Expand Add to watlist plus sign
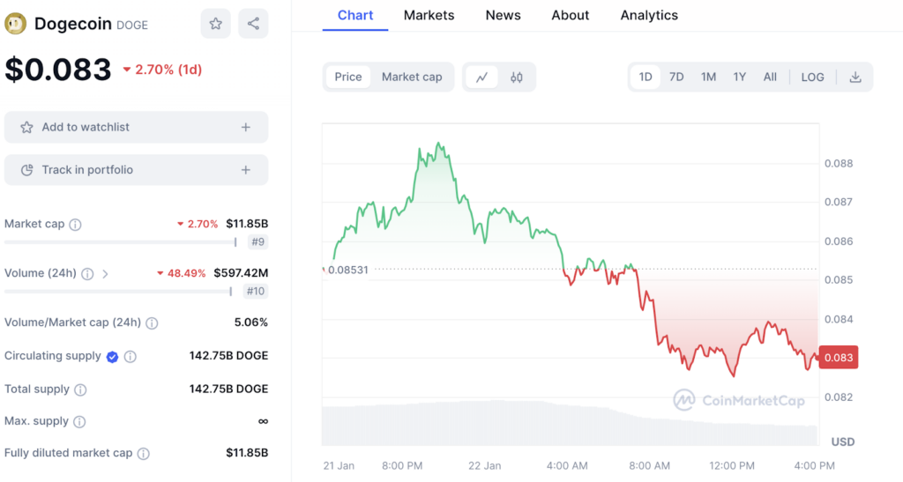This screenshot has width=903, height=482. pyautogui.click(x=246, y=128)
